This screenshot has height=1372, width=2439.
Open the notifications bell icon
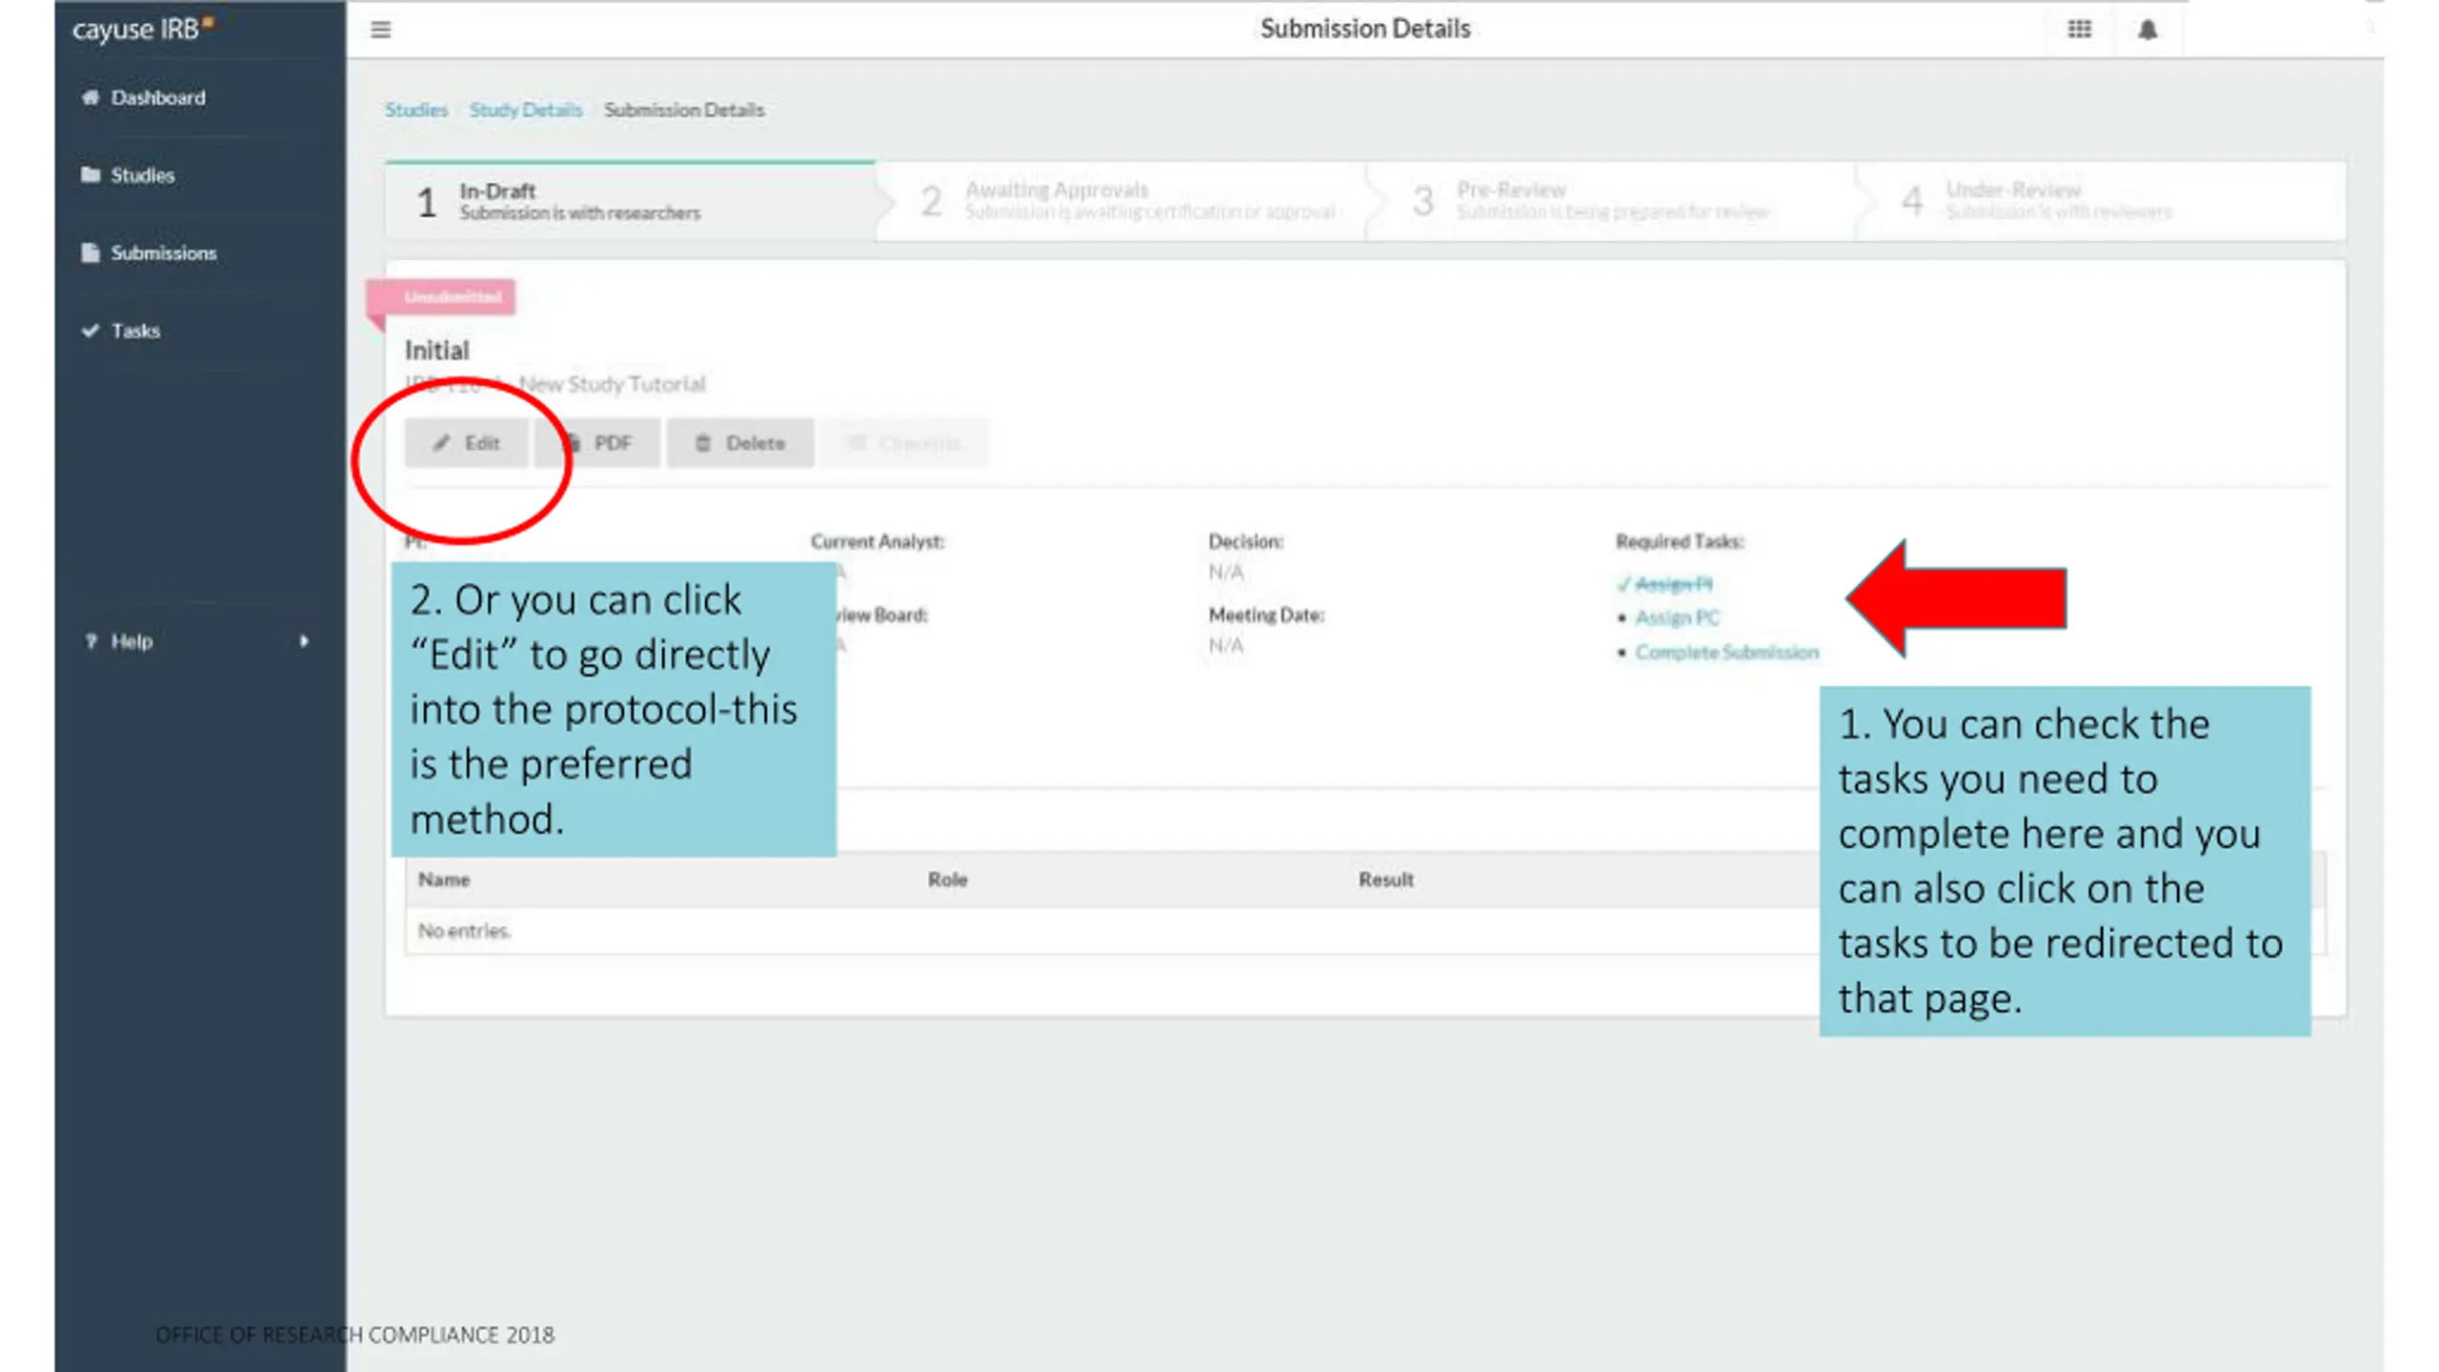[x=2147, y=30]
